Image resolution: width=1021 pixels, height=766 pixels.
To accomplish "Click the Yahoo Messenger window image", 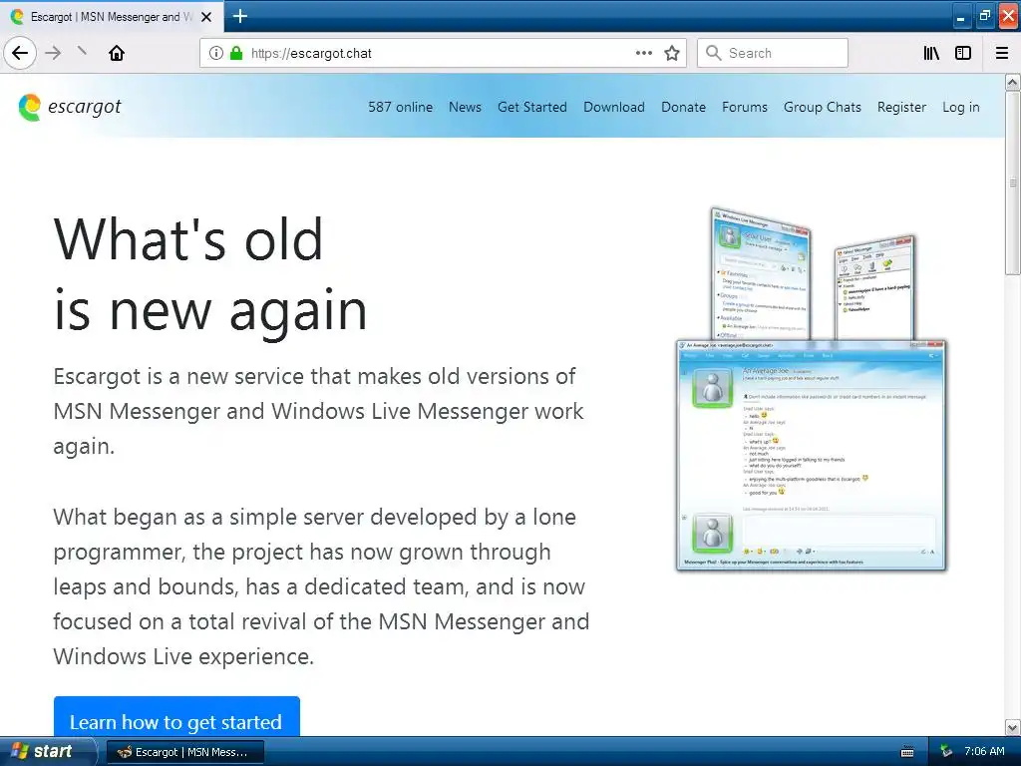I will click(875, 288).
